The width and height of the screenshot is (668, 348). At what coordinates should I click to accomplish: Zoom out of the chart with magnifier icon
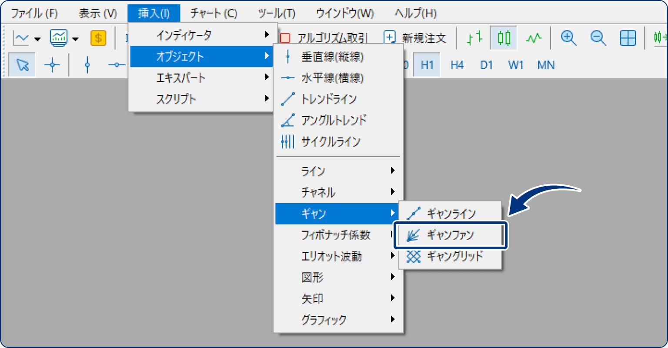click(x=598, y=38)
